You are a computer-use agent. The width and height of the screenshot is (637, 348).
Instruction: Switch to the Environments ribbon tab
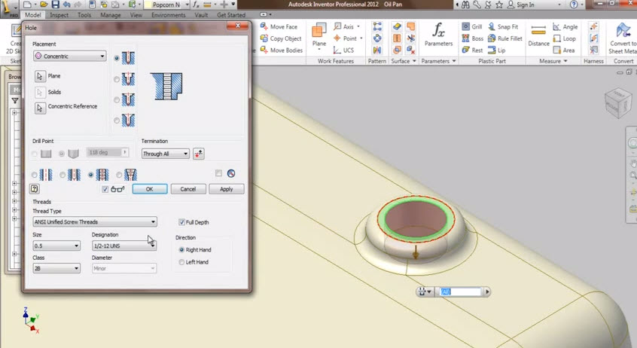coord(168,15)
